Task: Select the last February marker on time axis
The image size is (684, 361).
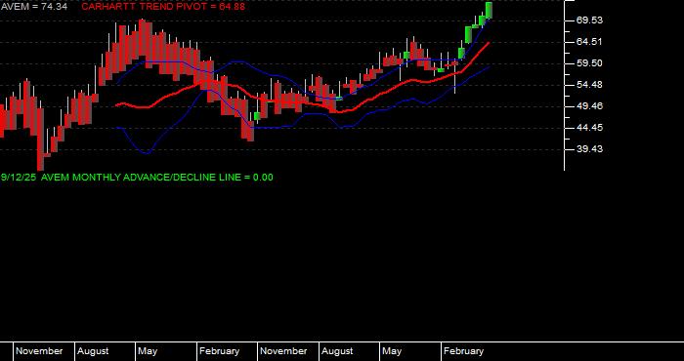Action: [464, 351]
